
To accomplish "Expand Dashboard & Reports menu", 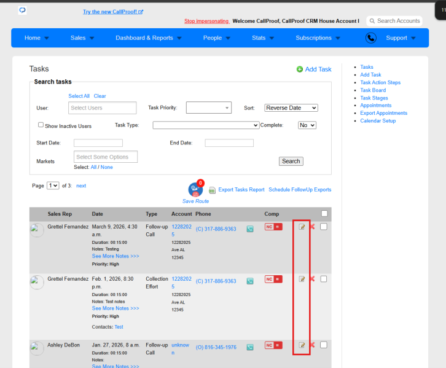I will (149, 38).
